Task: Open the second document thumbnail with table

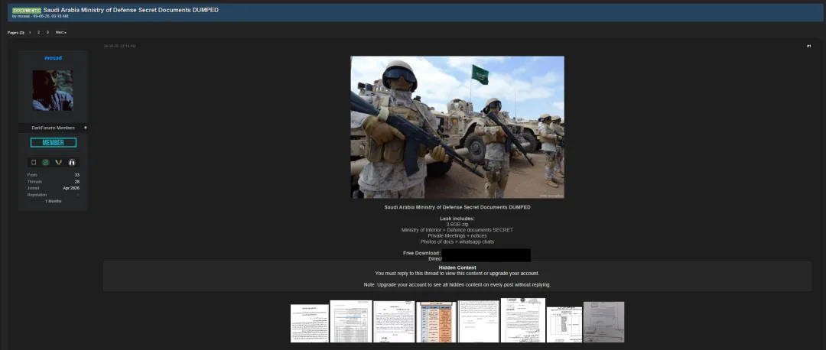Action: (x=351, y=321)
